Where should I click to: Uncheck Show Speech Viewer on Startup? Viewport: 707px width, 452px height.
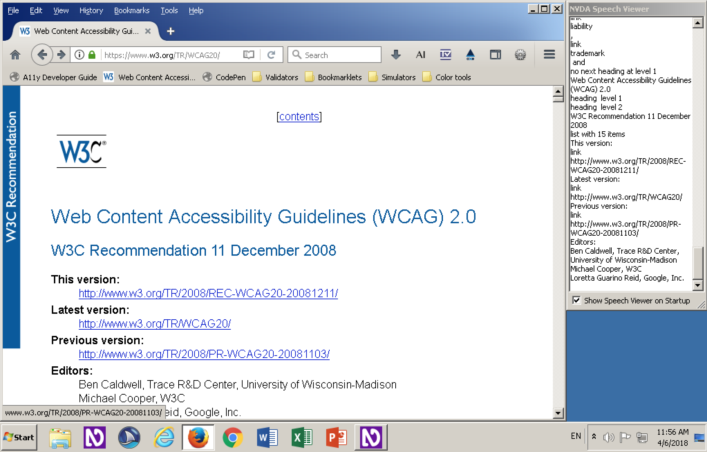click(x=576, y=301)
